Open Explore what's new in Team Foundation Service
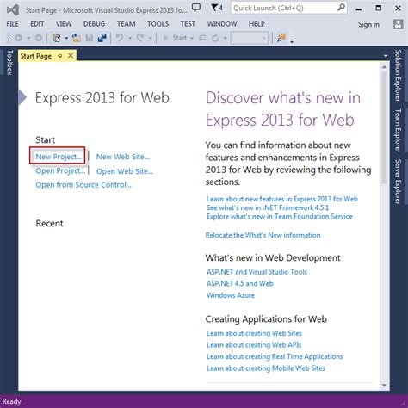Image resolution: width=408 pixels, height=408 pixels. pyautogui.click(x=280, y=216)
